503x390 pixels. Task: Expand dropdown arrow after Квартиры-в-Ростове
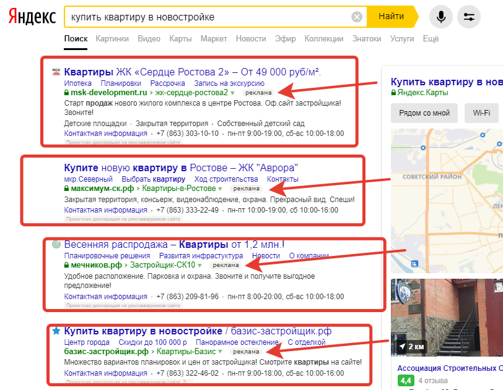point(220,189)
